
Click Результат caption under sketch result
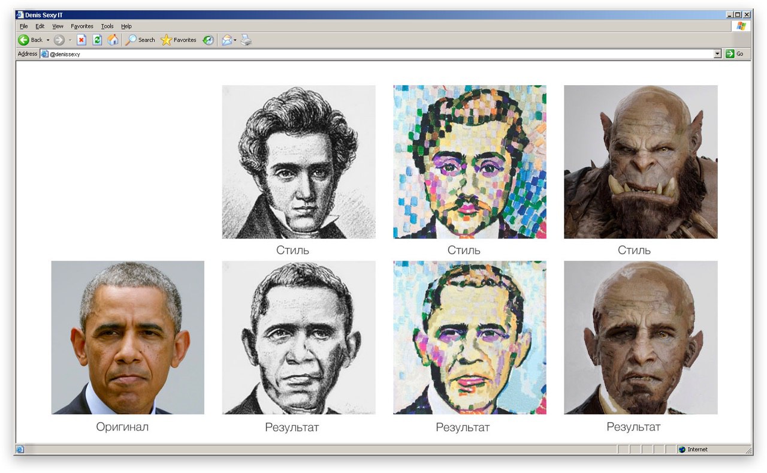(292, 427)
